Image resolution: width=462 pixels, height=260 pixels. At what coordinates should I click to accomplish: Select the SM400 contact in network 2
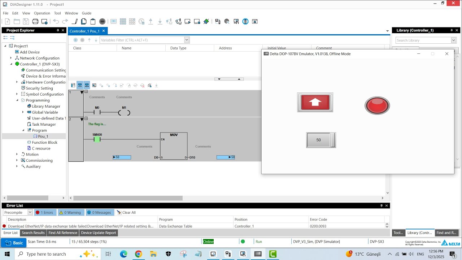97,139
